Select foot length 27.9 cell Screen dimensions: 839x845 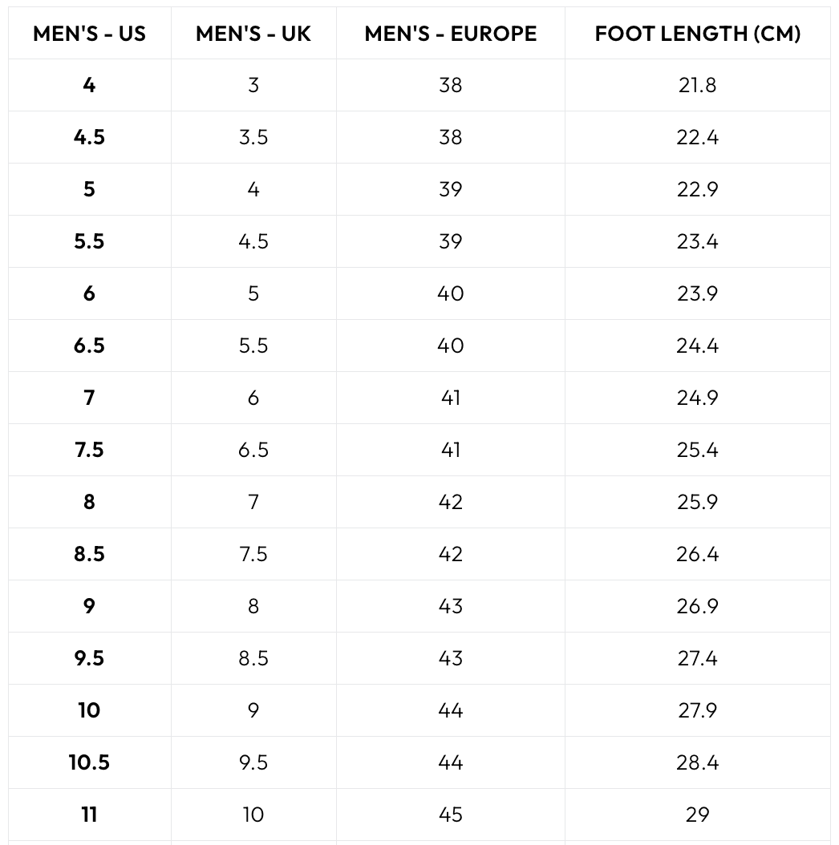click(x=697, y=710)
